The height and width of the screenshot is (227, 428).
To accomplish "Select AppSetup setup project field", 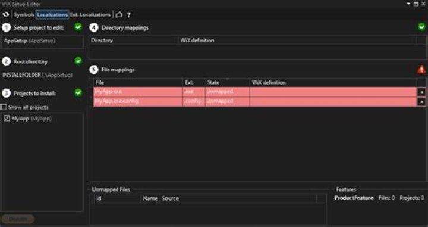I will click(42, 42).
